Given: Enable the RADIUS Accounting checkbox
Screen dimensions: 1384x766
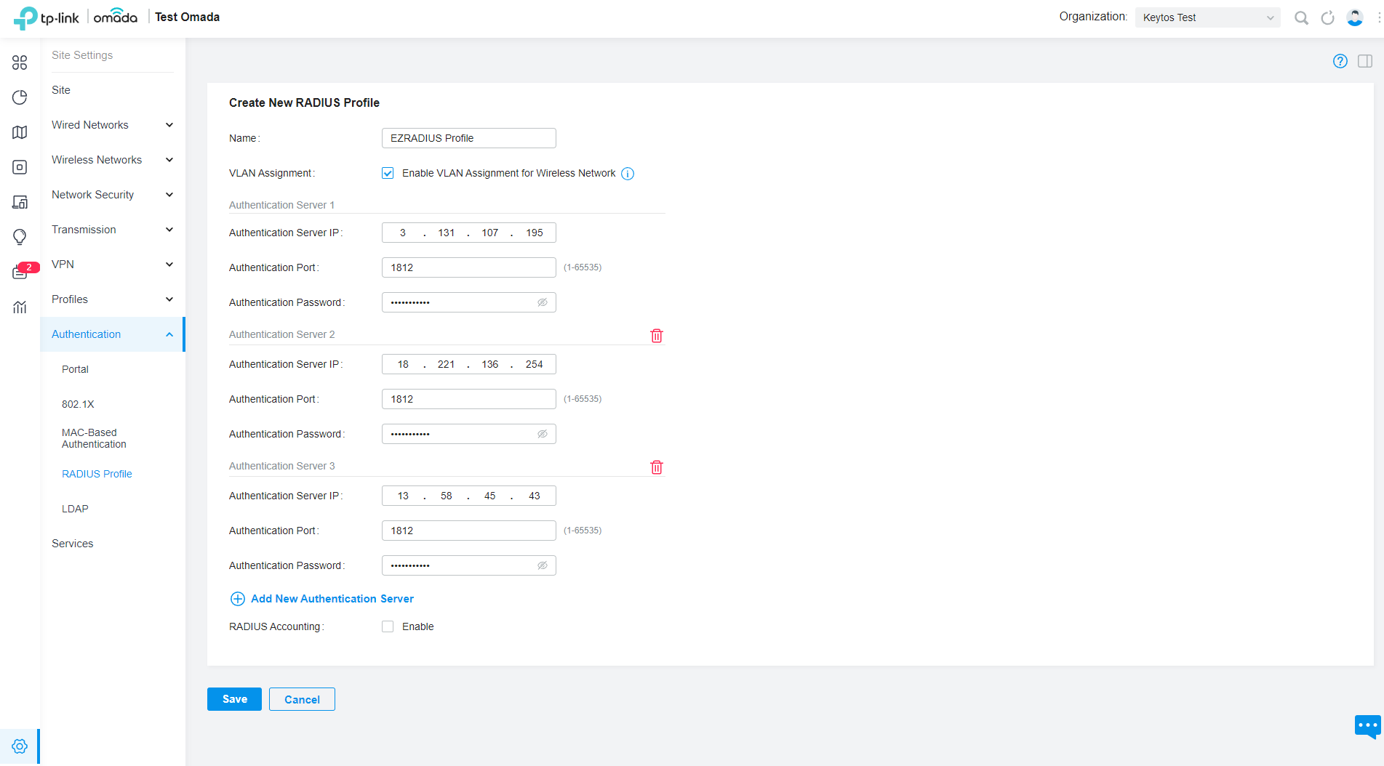Looking at the screenshot, I should pos(388,626).
